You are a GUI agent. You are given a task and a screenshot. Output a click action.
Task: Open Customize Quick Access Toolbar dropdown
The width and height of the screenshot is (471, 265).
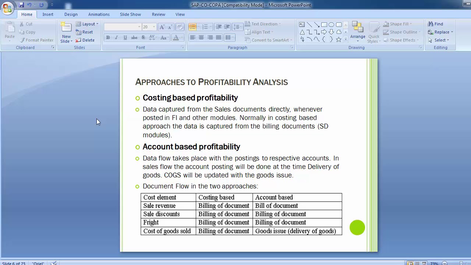52,5
